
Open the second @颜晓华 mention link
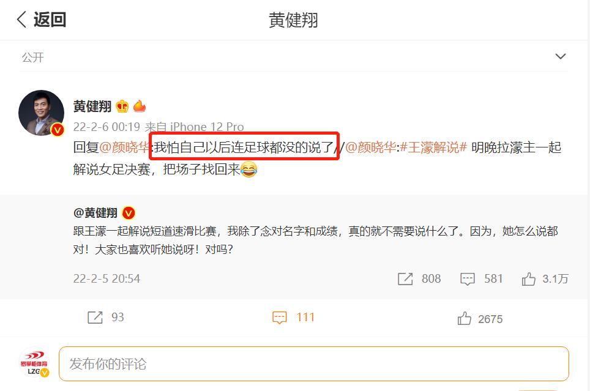click(x=370, y=147)
